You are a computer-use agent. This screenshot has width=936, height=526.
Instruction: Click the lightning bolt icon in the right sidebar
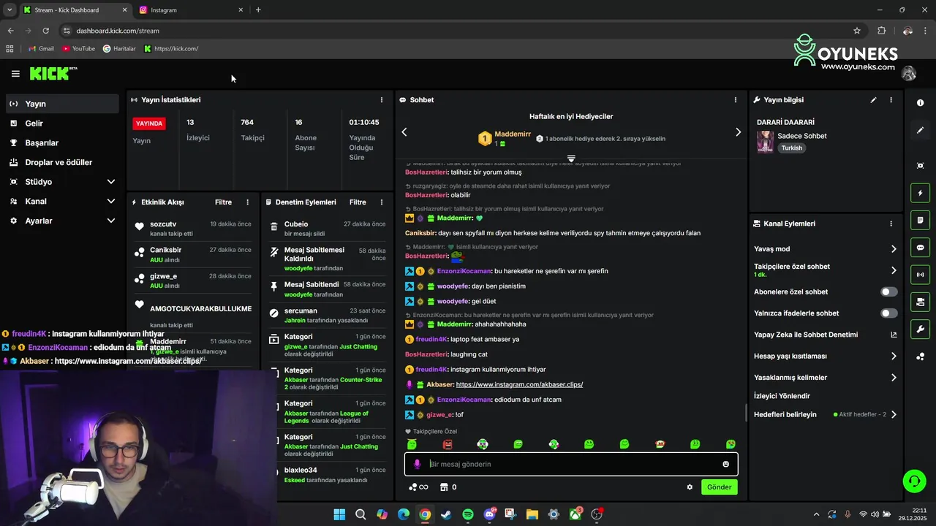921,193
